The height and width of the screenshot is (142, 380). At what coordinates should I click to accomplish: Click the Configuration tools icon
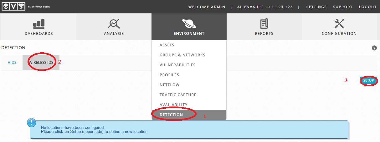coord(339,23)
